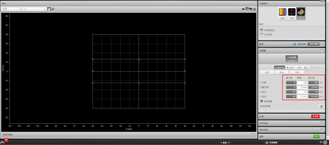Screen dimensions: 329x145
Task: Click the Z 起点 maximum value 14.396
Action: (314, 97)
